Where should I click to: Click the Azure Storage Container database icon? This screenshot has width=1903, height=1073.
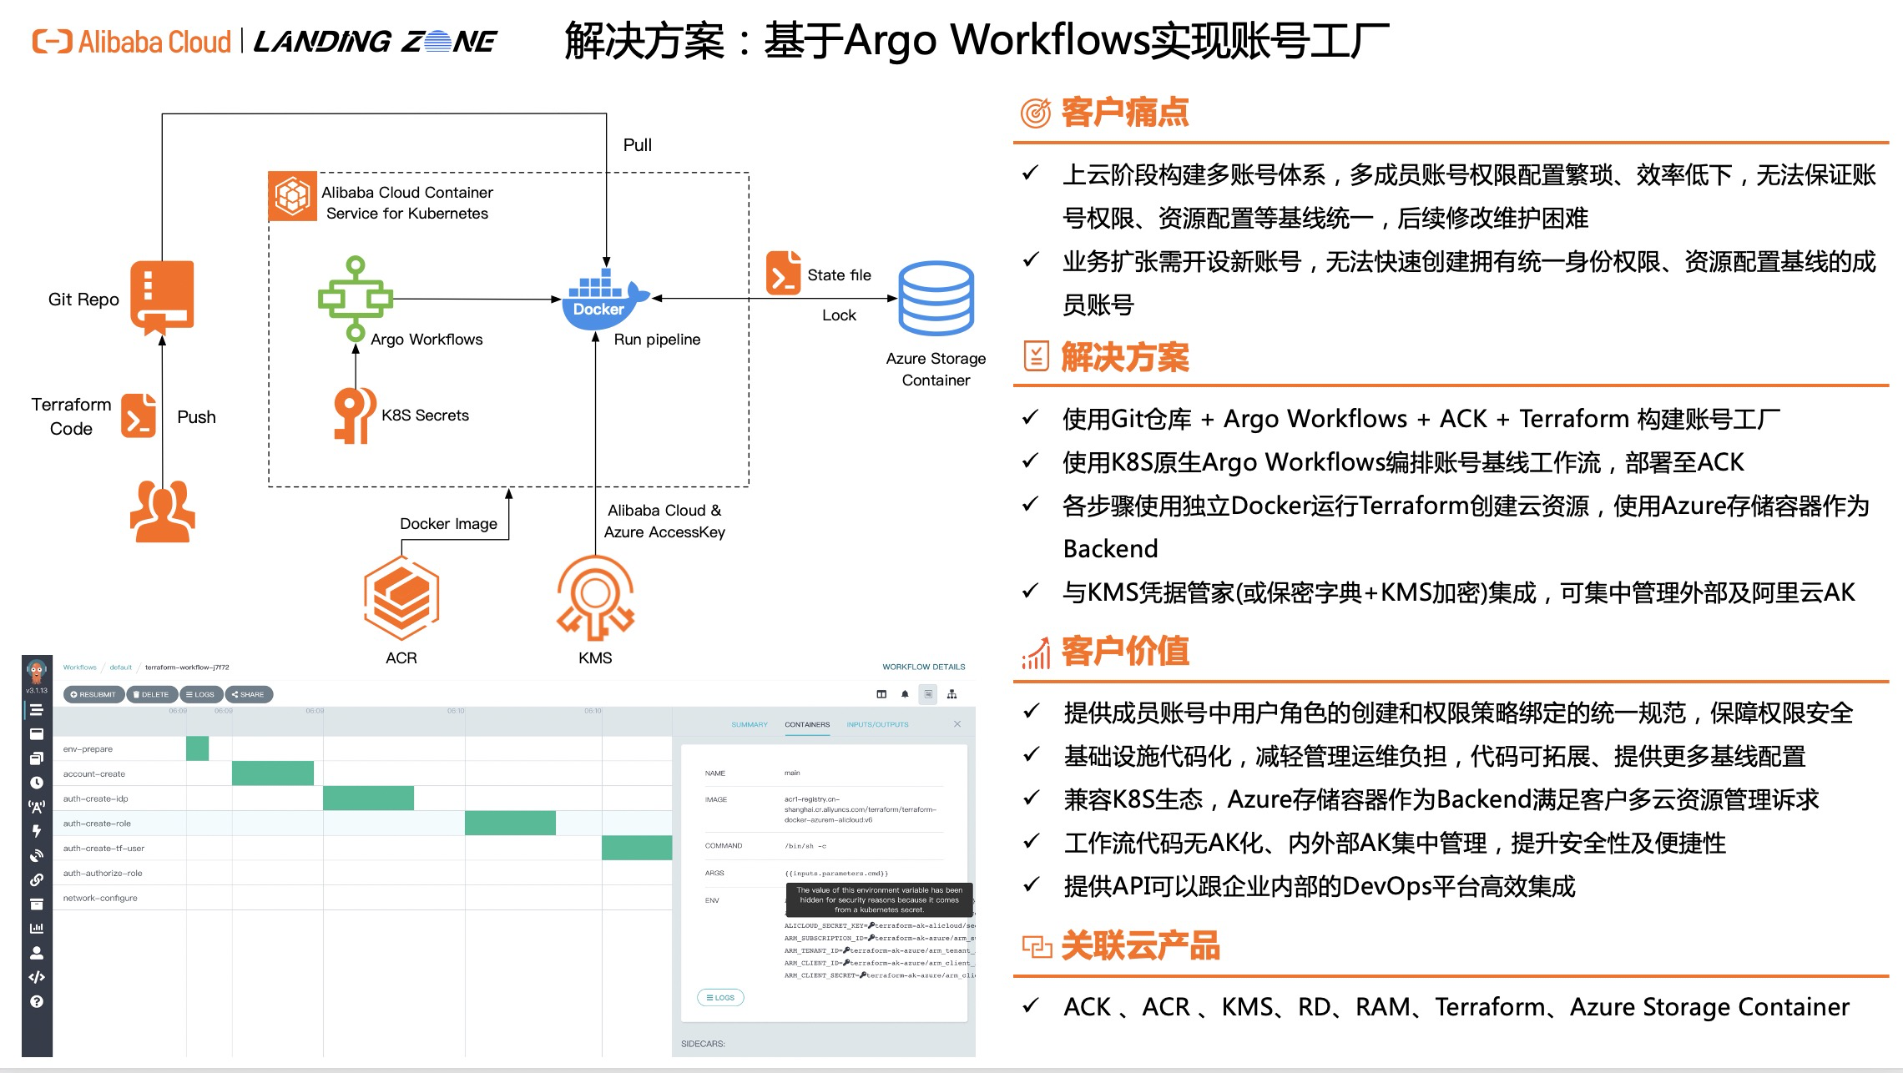936,298
